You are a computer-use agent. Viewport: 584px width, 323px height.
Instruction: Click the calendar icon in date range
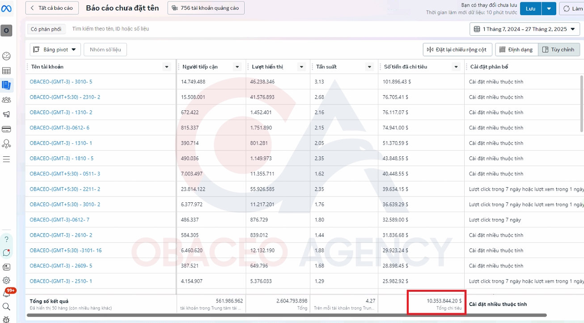pyautogui.click(x=477, y=29)
